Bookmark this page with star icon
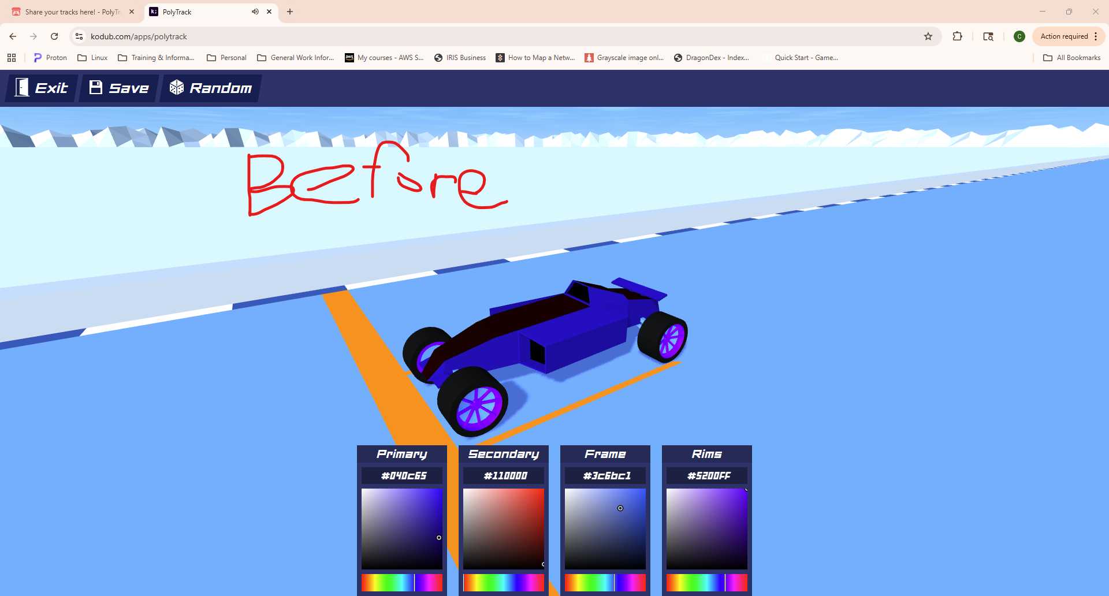Screen dimensions: 1109x596 coord(928,36)
